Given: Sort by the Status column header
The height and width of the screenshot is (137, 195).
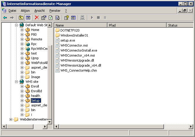Looking at the screenshot, I should coord(180,25).
